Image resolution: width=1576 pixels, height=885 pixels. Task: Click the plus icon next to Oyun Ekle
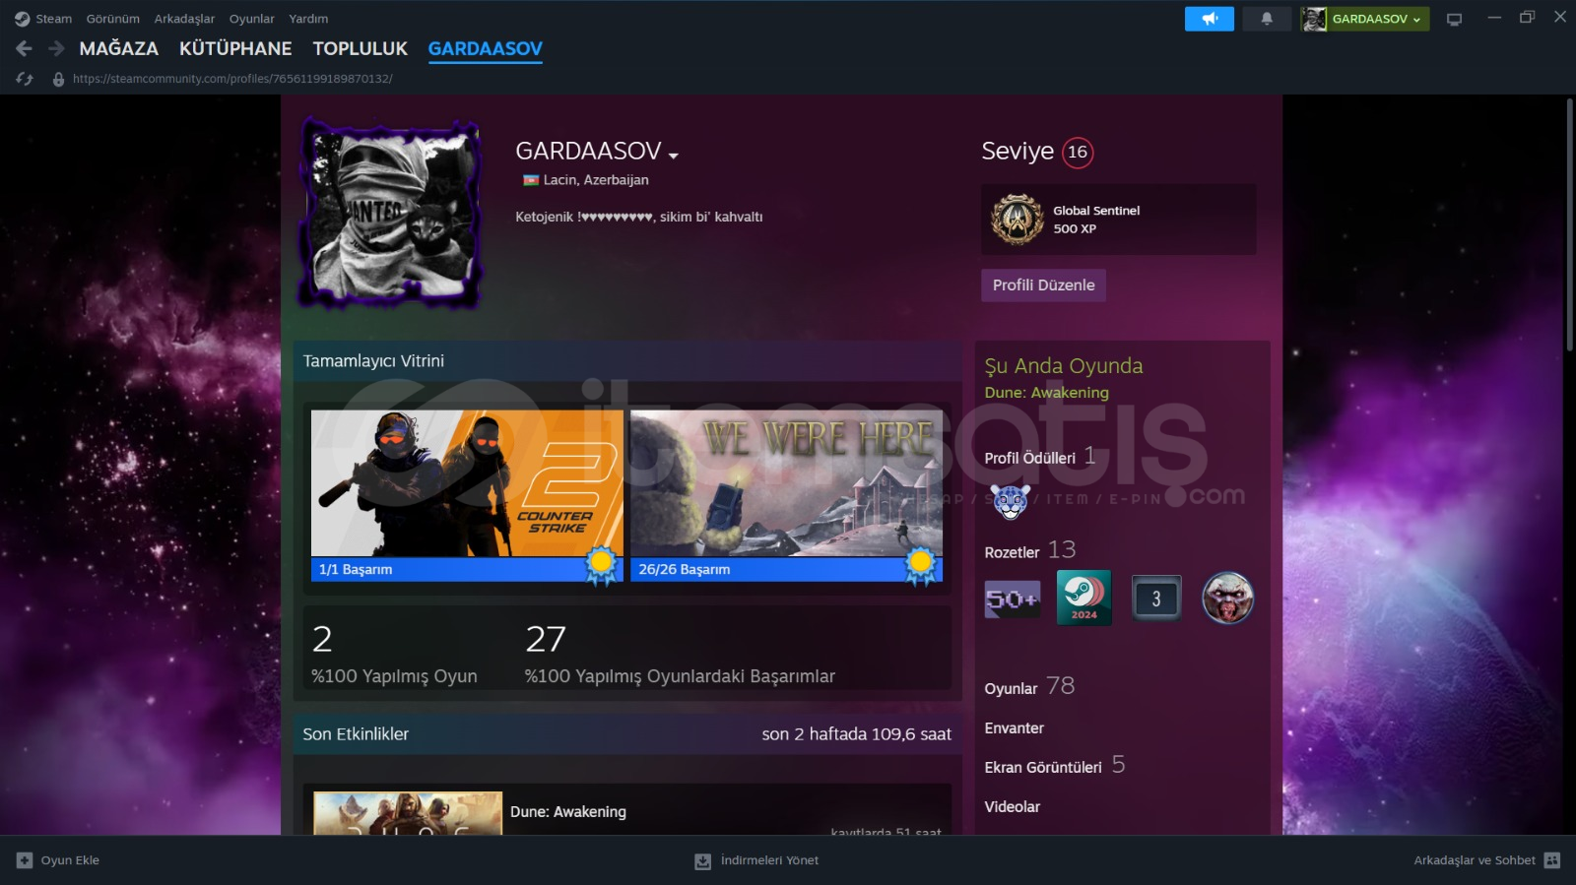(25, 860)
